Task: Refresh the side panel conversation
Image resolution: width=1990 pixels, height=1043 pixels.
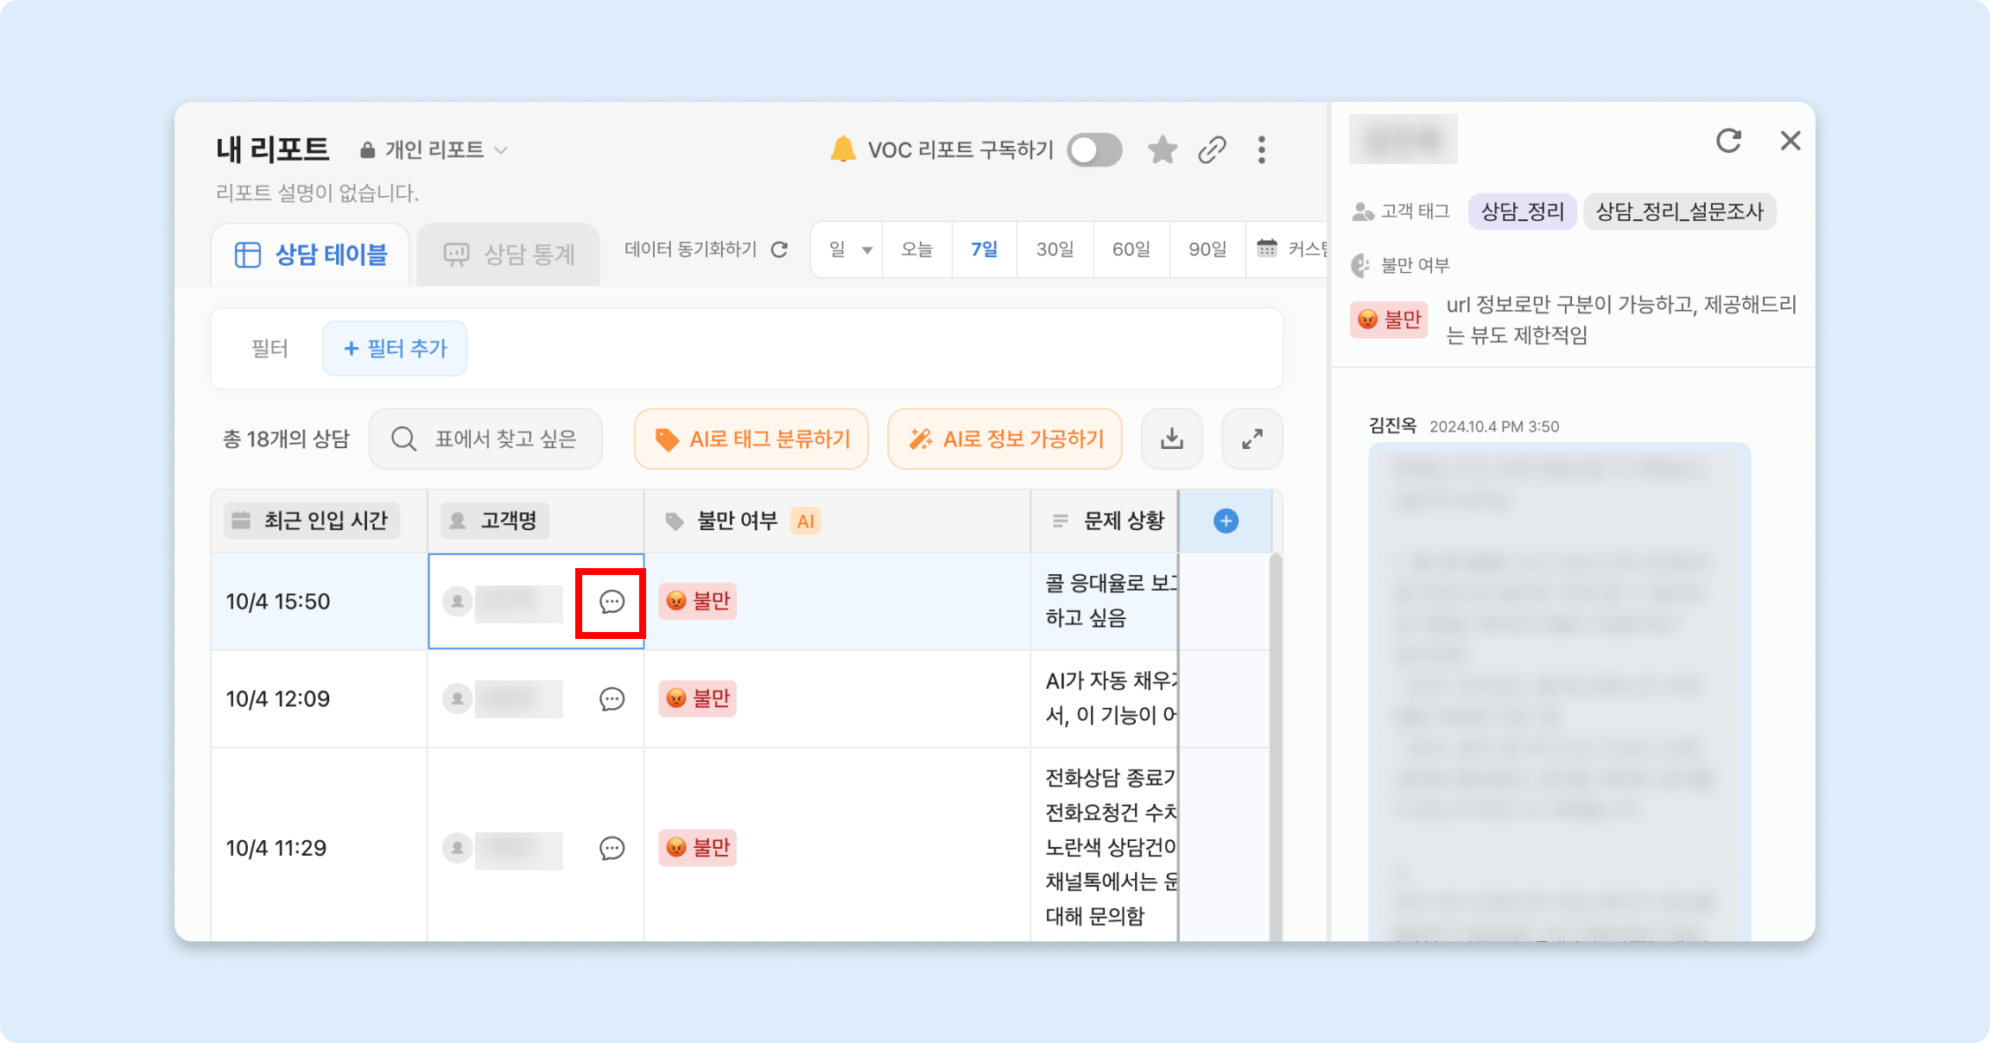Action: (x=1728, y=141)
